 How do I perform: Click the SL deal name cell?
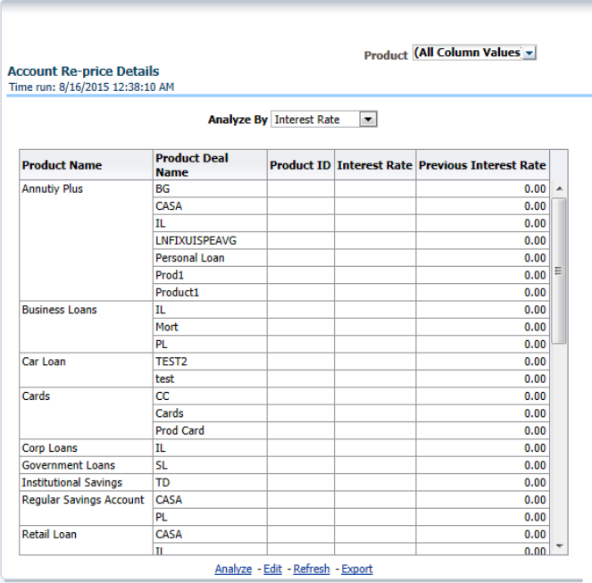point(210,465)
